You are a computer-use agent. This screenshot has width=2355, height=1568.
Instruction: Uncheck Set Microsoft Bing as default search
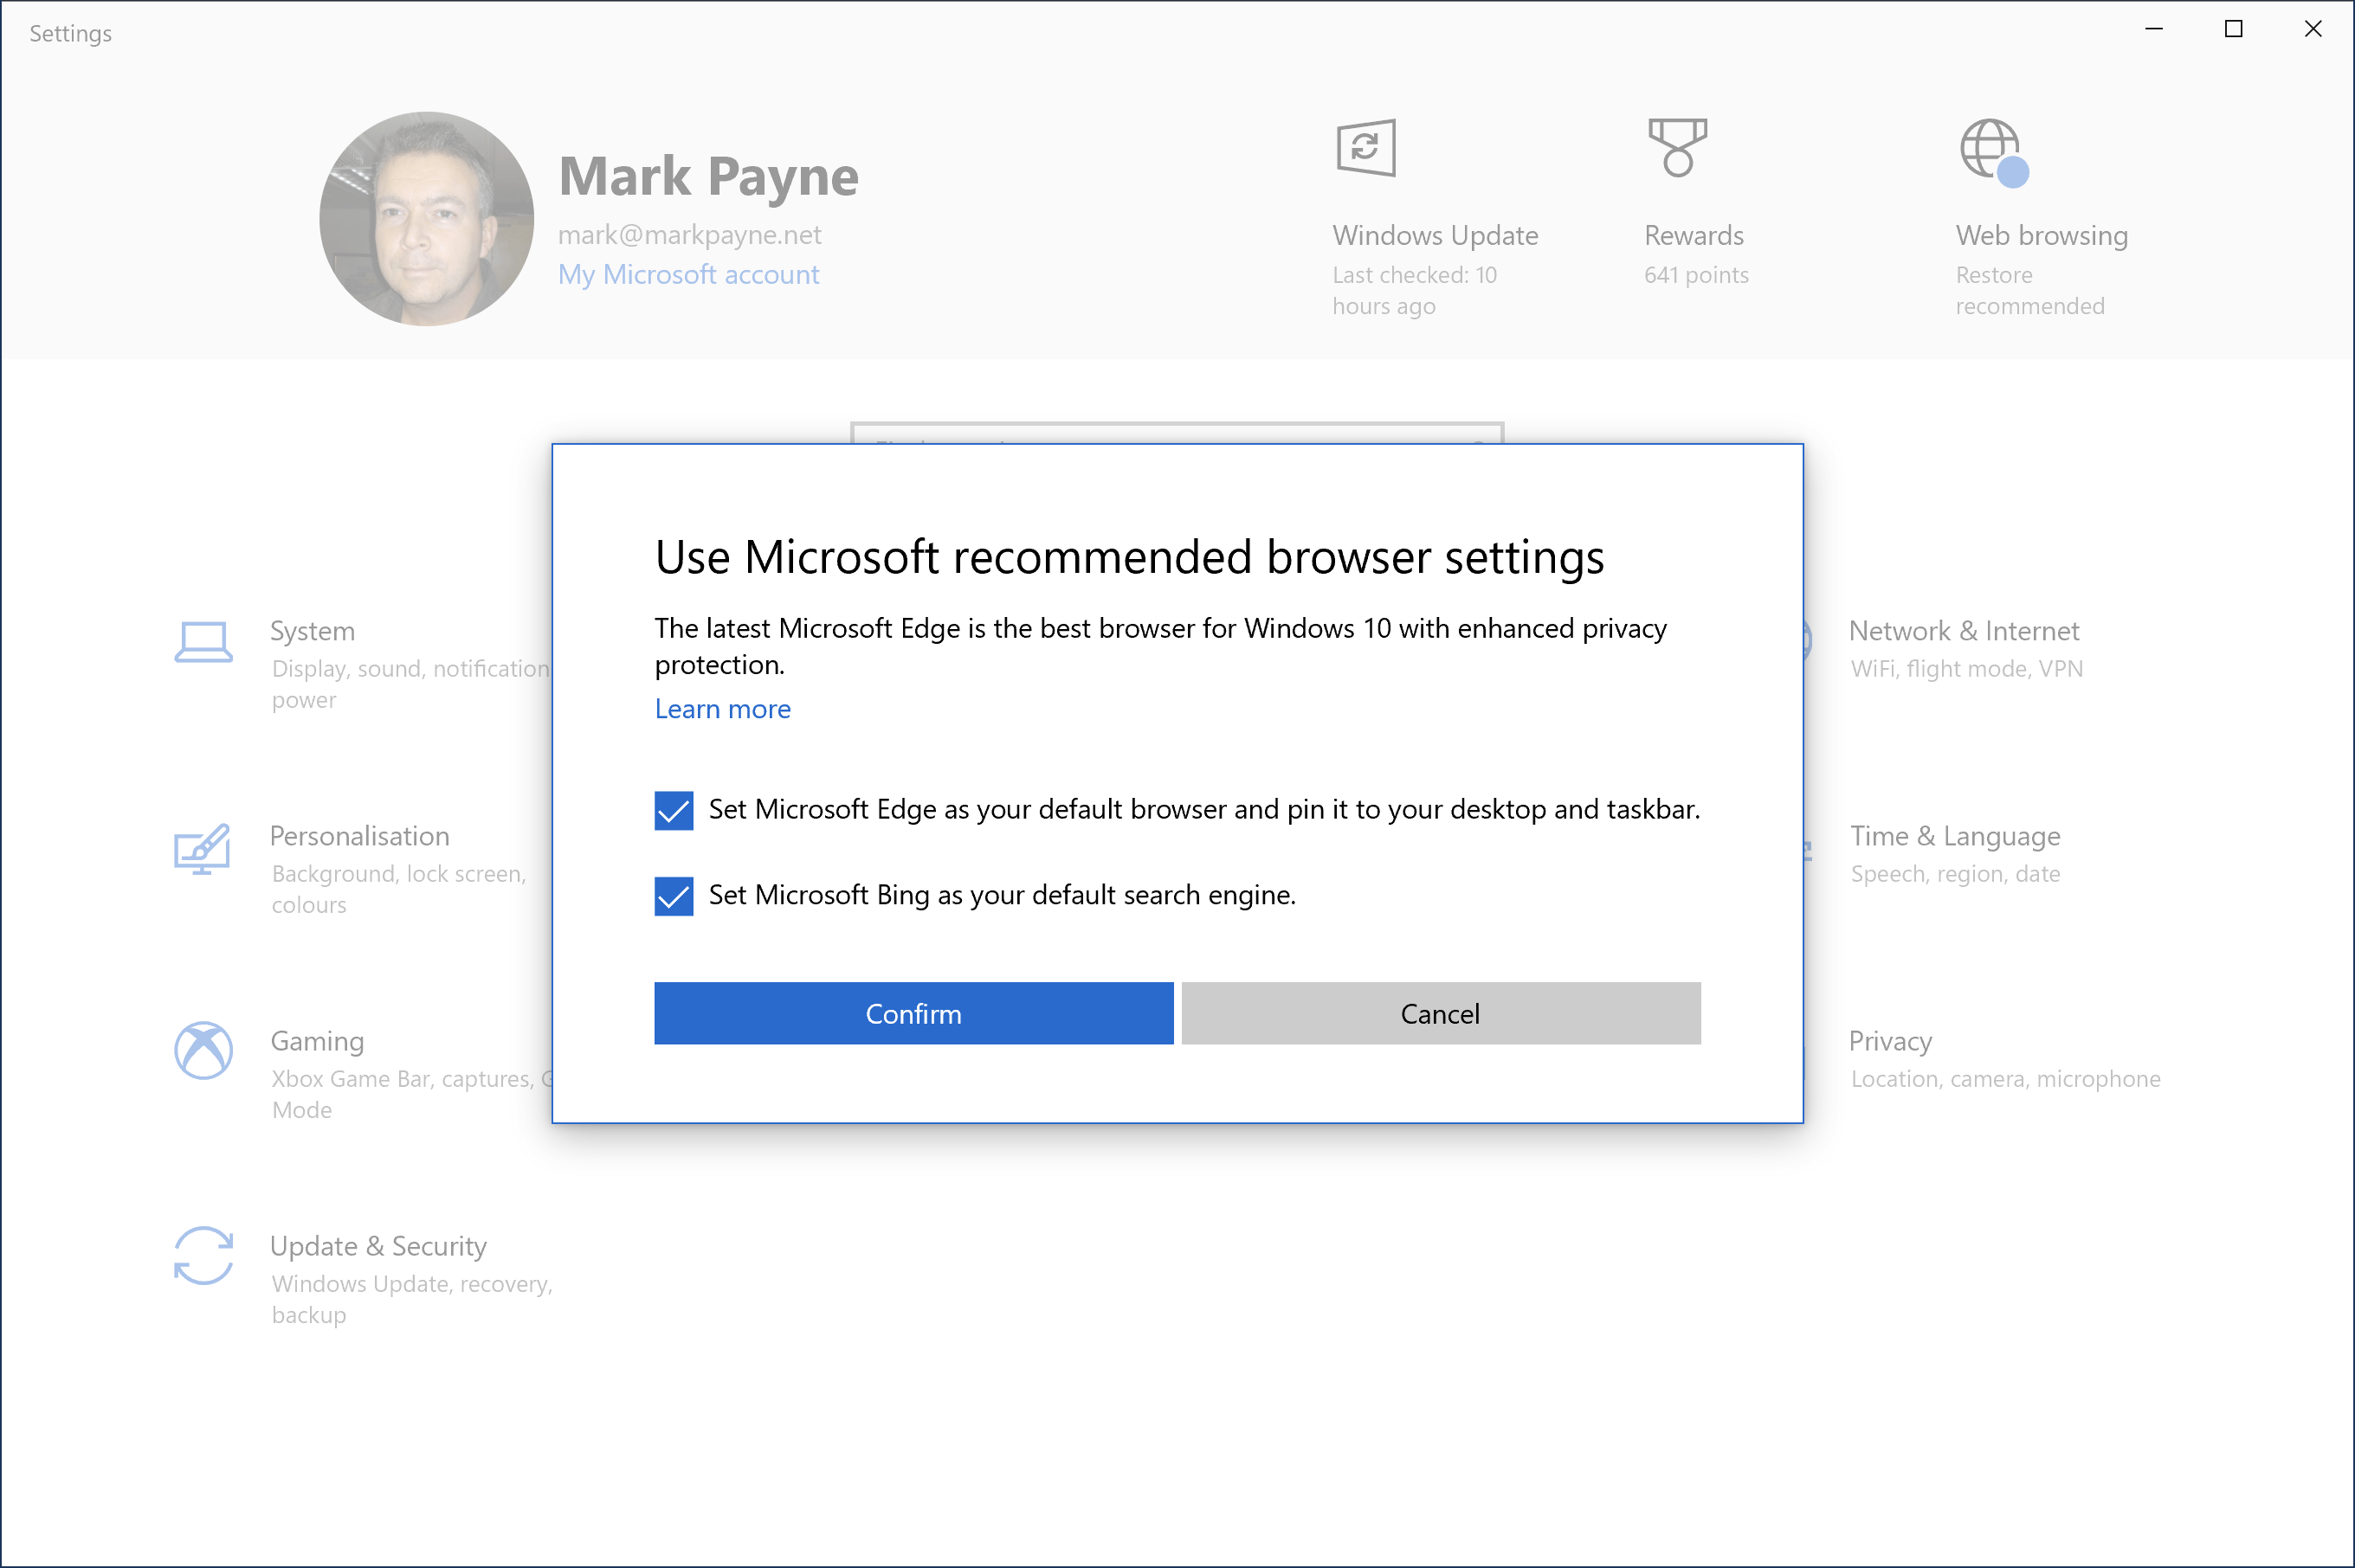tap(674, 896)
